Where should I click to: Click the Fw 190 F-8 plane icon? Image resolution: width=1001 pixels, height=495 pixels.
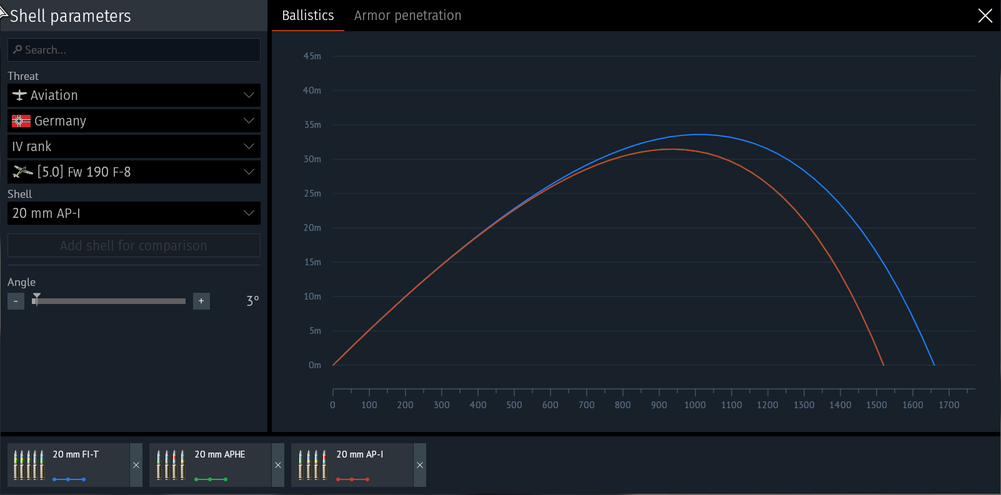23,172
